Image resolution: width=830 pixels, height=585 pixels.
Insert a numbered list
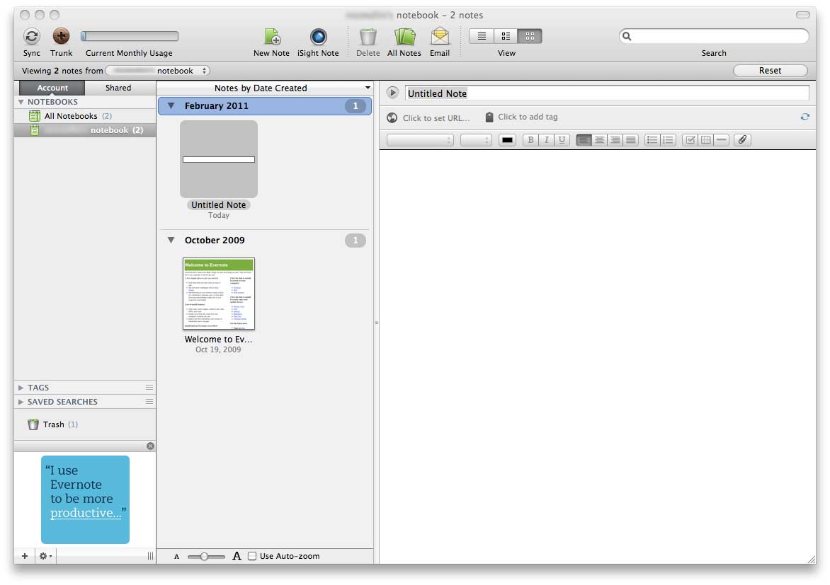click(x=668, y=140)
